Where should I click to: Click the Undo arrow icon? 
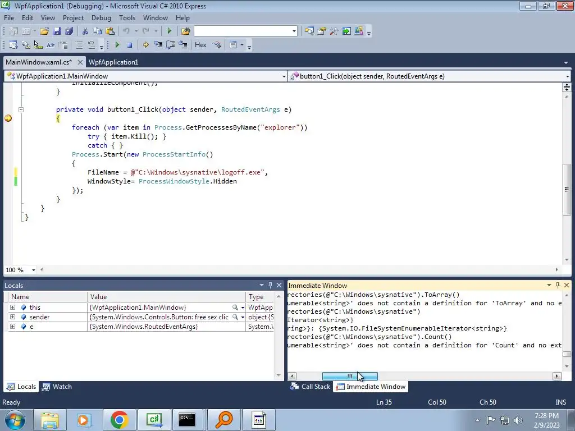tap(126, 31)
